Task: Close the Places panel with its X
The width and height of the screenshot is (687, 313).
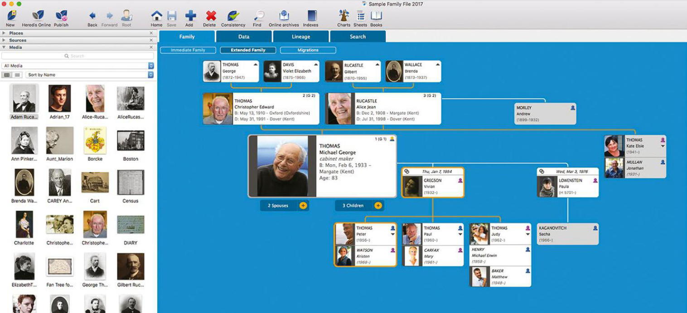Action: [151, 33]
